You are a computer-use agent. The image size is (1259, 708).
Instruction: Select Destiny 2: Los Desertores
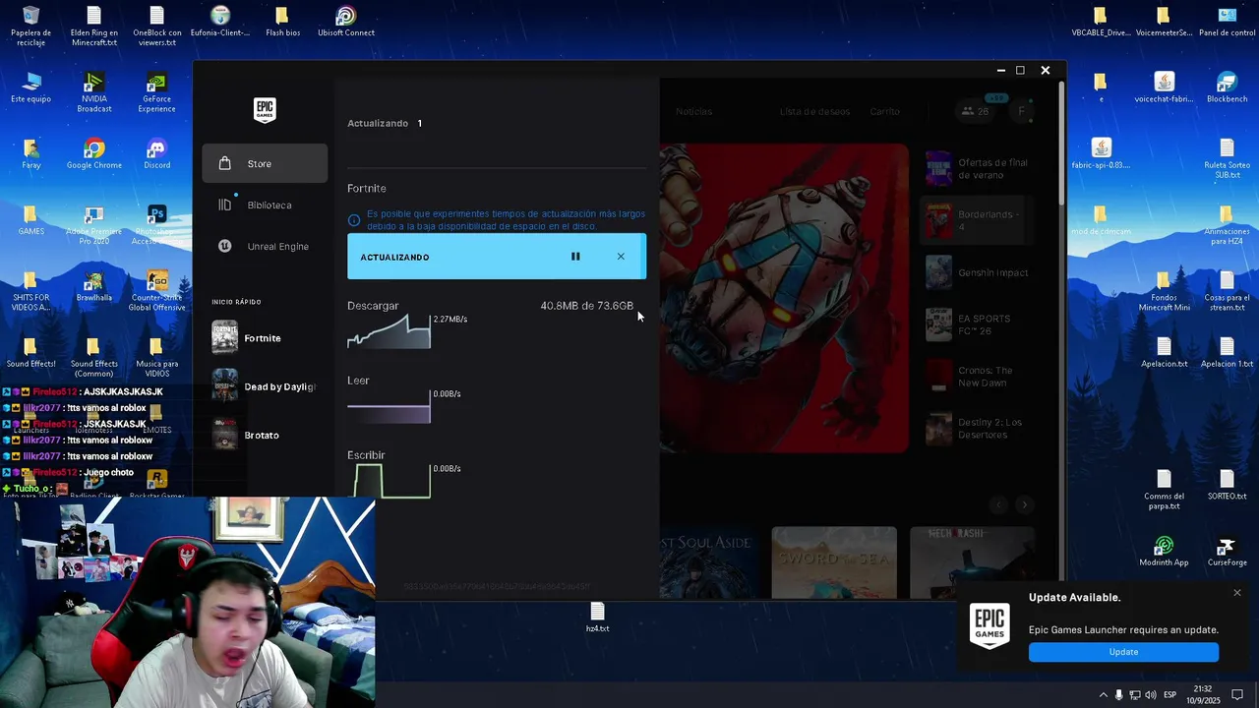click(x=978, y=429)
